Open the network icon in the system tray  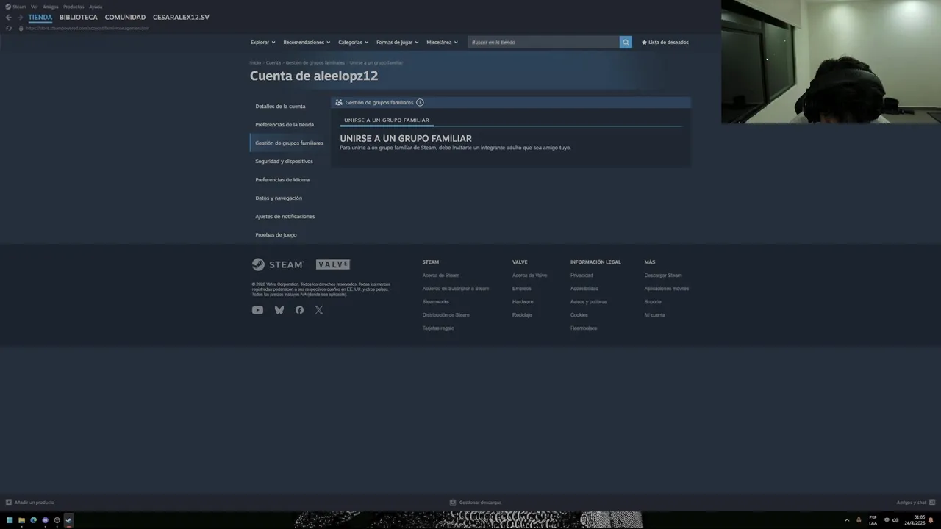pyautogui.click(x=887, y=520)
